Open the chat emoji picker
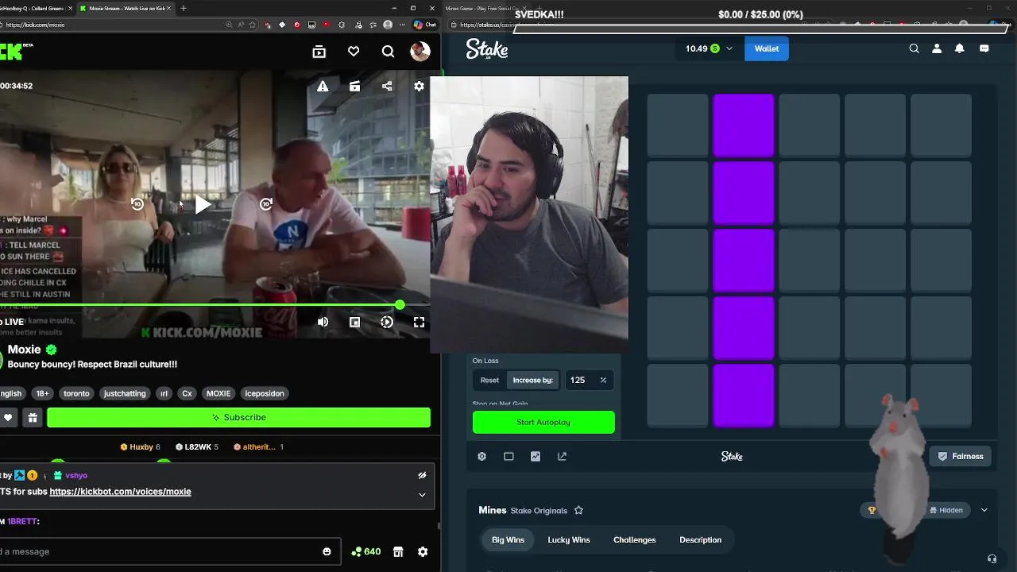Screen dimensions: 1017x572 point(327,551)
